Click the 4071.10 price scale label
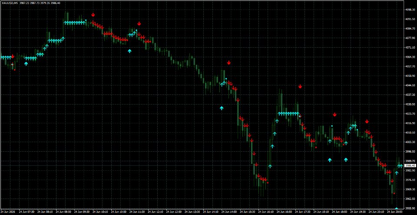Viewport: 417px width, 215px height. coord(410,48)
